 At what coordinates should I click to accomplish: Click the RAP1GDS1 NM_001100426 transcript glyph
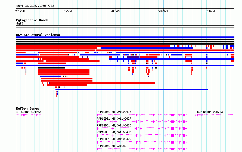pyautogui.click(x=142, y=115)
